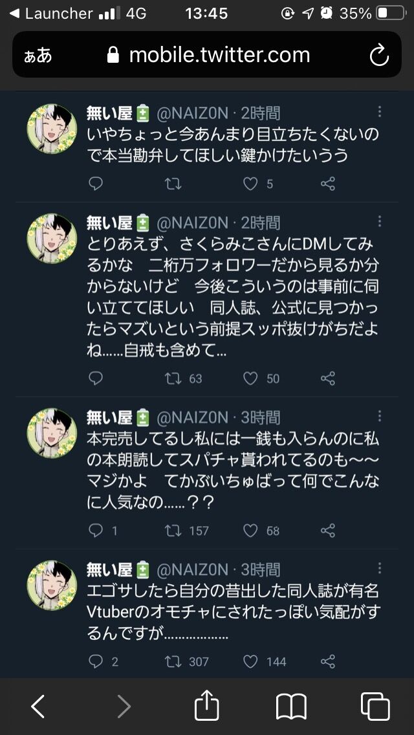Like the tweet with 5 likes
Image resolution: width=414 pixels, height=735 pixels.
tap(250, 184)
